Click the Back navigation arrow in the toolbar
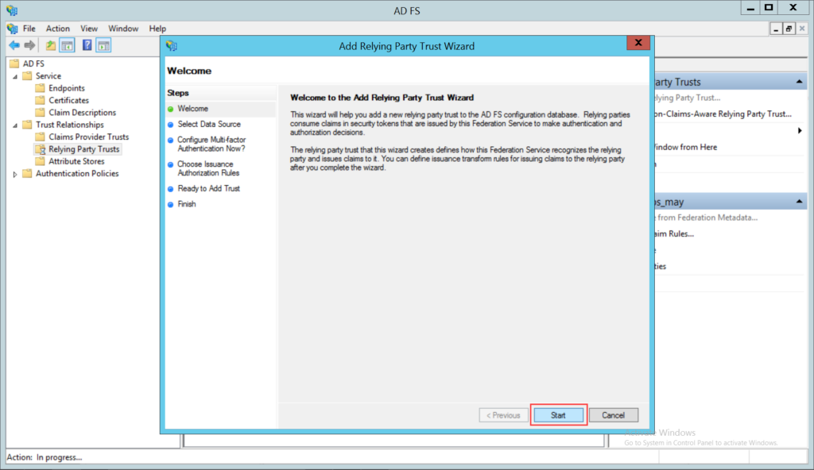This screenshot has width=814, height=470. [14, 45]
